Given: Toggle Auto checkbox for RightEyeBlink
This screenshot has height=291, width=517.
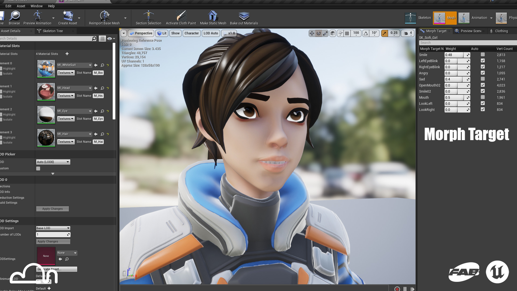Looking at the screenshot, I should click(x=483, y=67).
